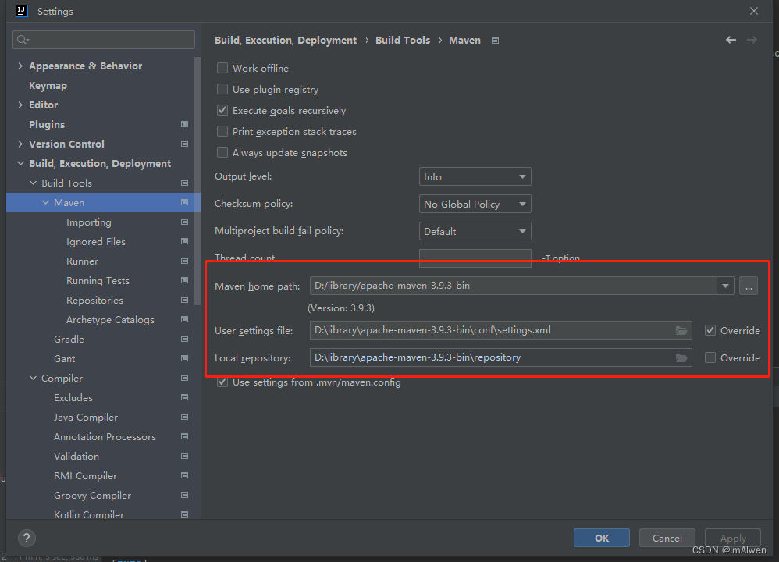Viewport: 779px width, 562px height.
Task: Click the folder icon beside User settings file
Action: pyautogui.click(x=681, y=330)
